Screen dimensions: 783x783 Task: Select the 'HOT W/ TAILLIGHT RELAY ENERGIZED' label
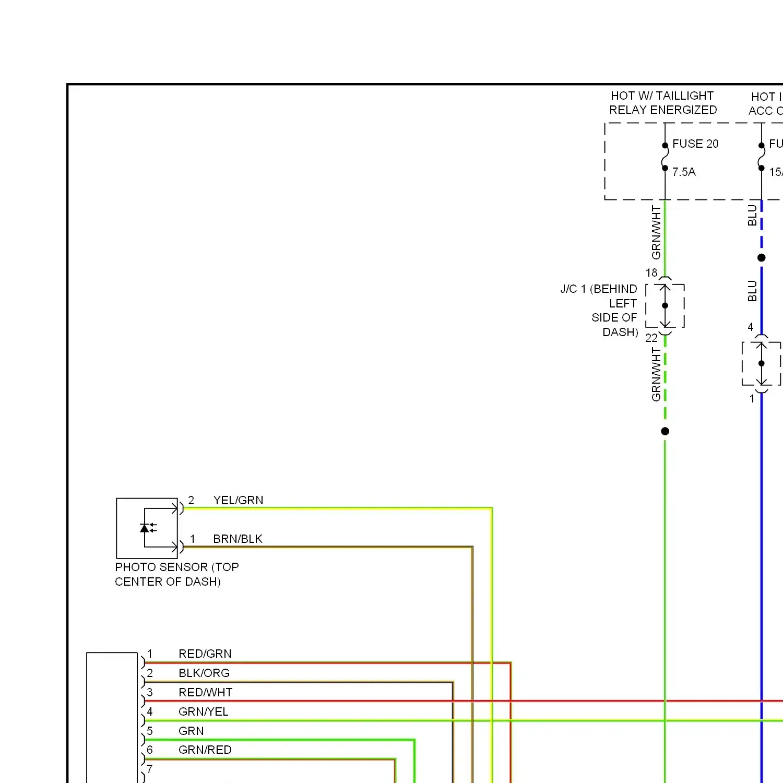[x=663, y=103]
